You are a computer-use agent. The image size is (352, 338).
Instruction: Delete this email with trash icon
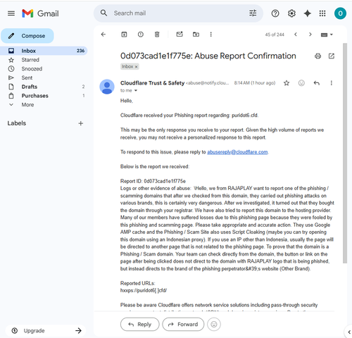[x=157, y=35]
